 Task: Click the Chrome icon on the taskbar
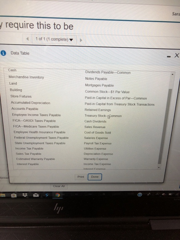58,195
